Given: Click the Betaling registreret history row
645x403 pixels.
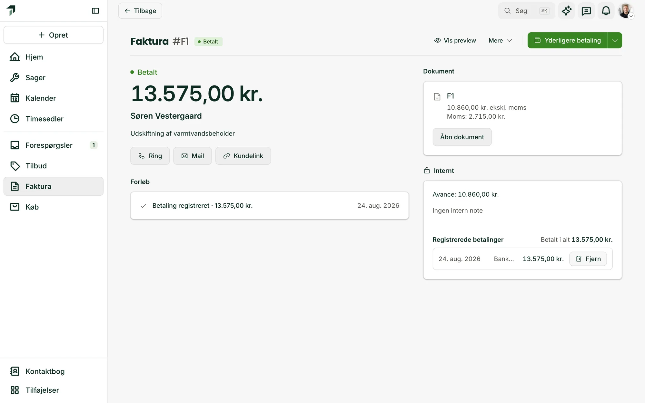Looking at the screenshot, I should [x=270, y=206].
